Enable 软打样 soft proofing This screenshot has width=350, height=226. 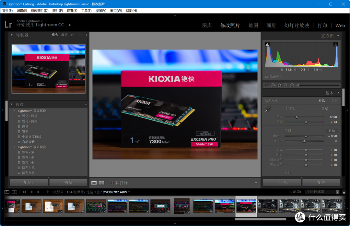pyautogui.click(x=112, y=182)
